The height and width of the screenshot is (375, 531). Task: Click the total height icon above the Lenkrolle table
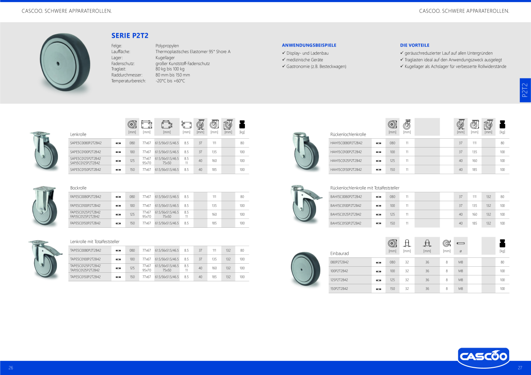214,124
